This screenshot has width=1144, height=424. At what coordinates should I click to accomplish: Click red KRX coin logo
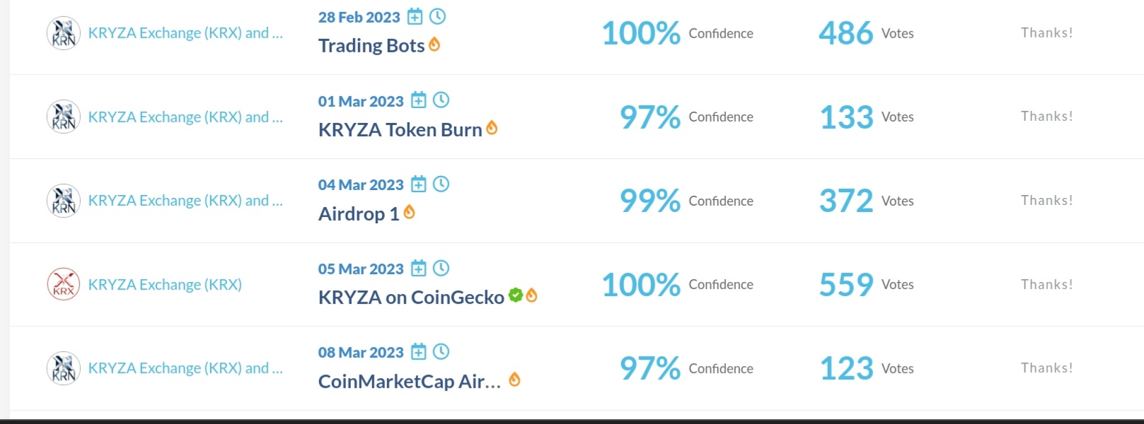64,285
